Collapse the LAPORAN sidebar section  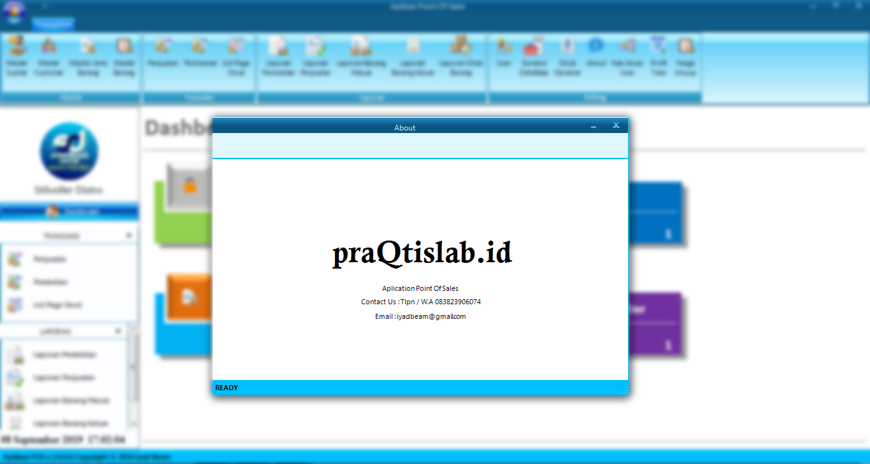coord(118,332)
